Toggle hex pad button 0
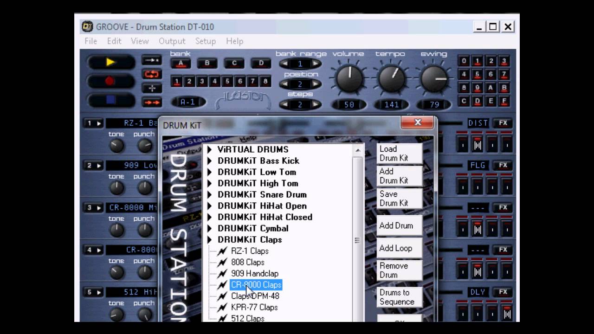Screen dimensions: 594x334 click(464, 61)
